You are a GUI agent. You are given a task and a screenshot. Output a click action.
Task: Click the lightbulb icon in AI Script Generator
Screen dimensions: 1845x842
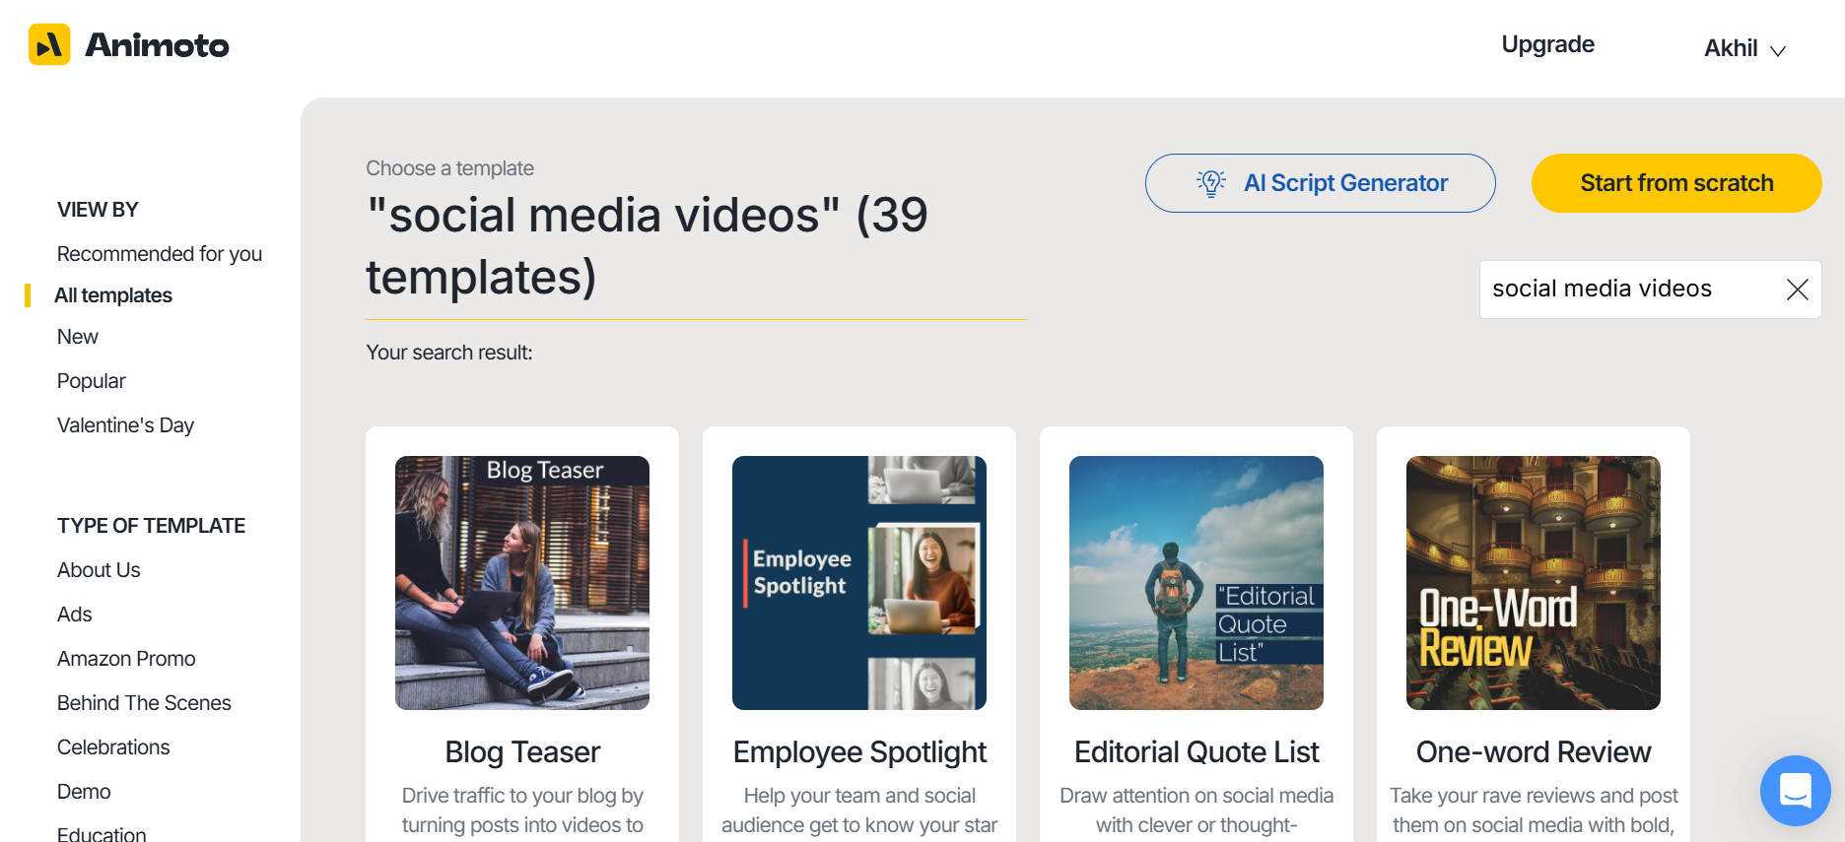click(1210, 183)
